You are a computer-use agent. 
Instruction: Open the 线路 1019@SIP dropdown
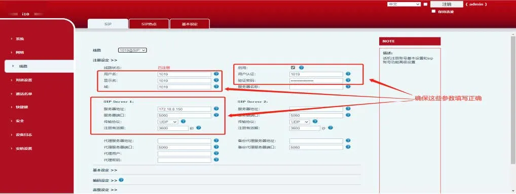(132, 50)
